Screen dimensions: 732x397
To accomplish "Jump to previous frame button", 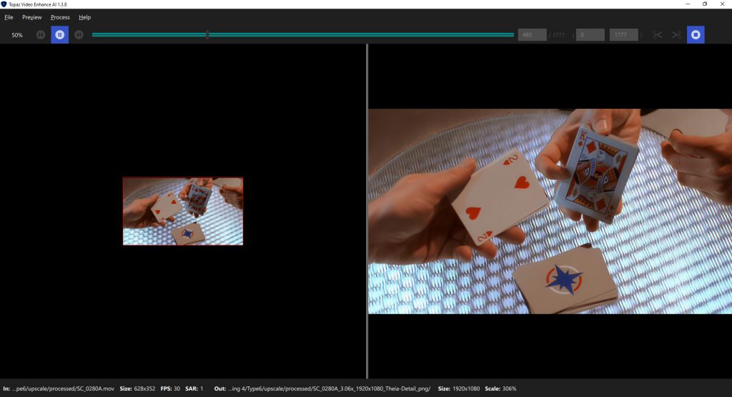I will [x=41, y=34].
